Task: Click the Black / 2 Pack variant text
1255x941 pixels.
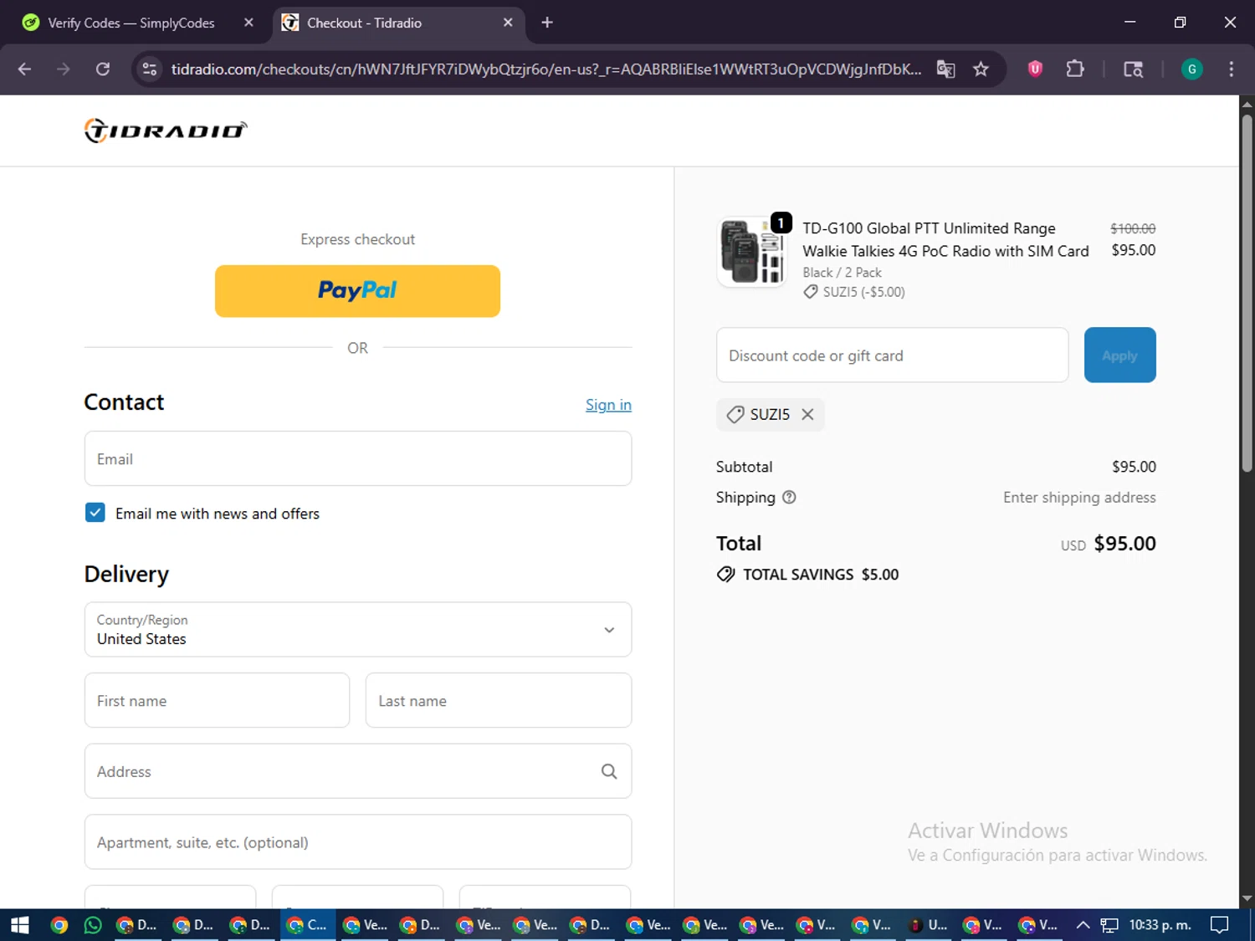Action: point(842,273)
